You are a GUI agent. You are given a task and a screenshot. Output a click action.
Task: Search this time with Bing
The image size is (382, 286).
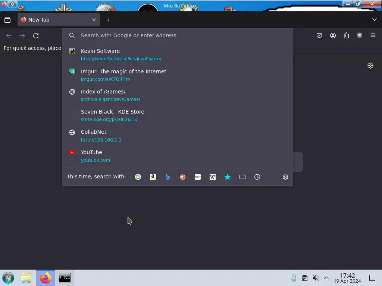(168, 177)
